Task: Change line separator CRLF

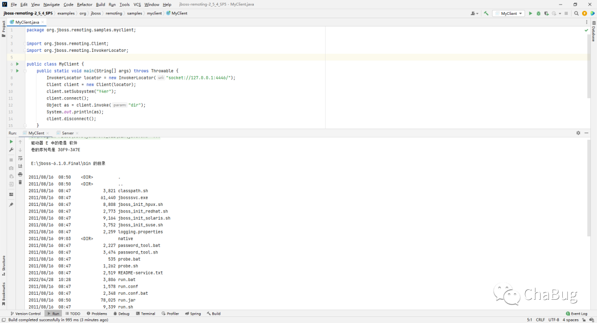Action: click(x=540, y=320)
